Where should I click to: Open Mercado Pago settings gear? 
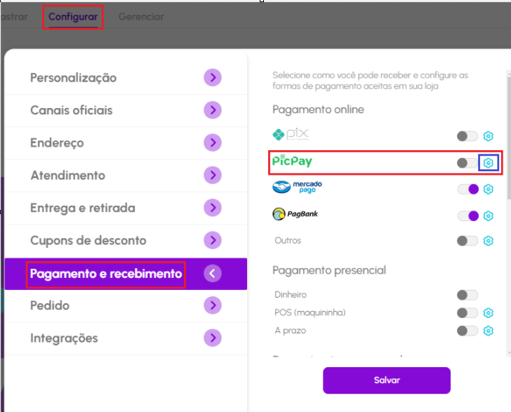coord(489,189)
